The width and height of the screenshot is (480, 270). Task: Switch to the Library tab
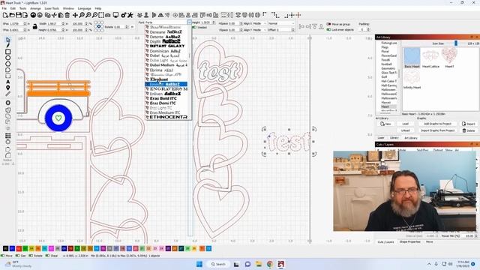394,138
